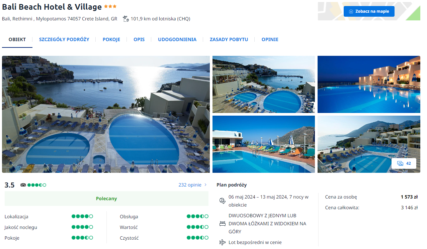Select the UDOGODNIENIA tab
Image resolution: width=427 pixels, height=249 pixels.
177,39
